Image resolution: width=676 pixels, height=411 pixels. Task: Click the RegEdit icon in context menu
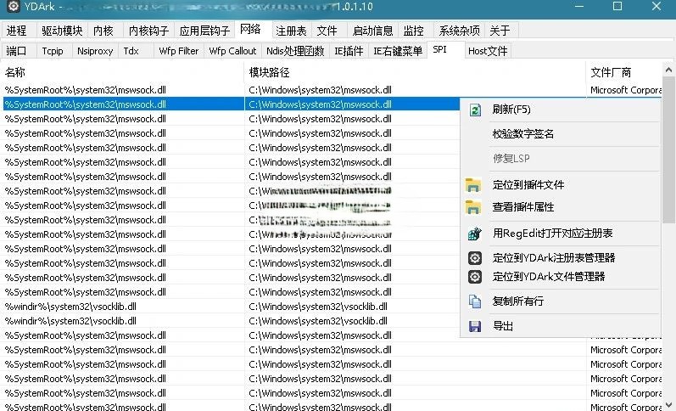pos(475,234)
